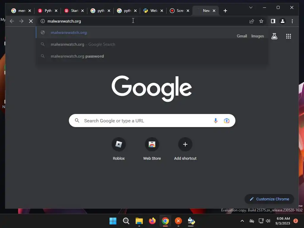
Task: Go forward to next page
Action: click(x=21, y=21)
